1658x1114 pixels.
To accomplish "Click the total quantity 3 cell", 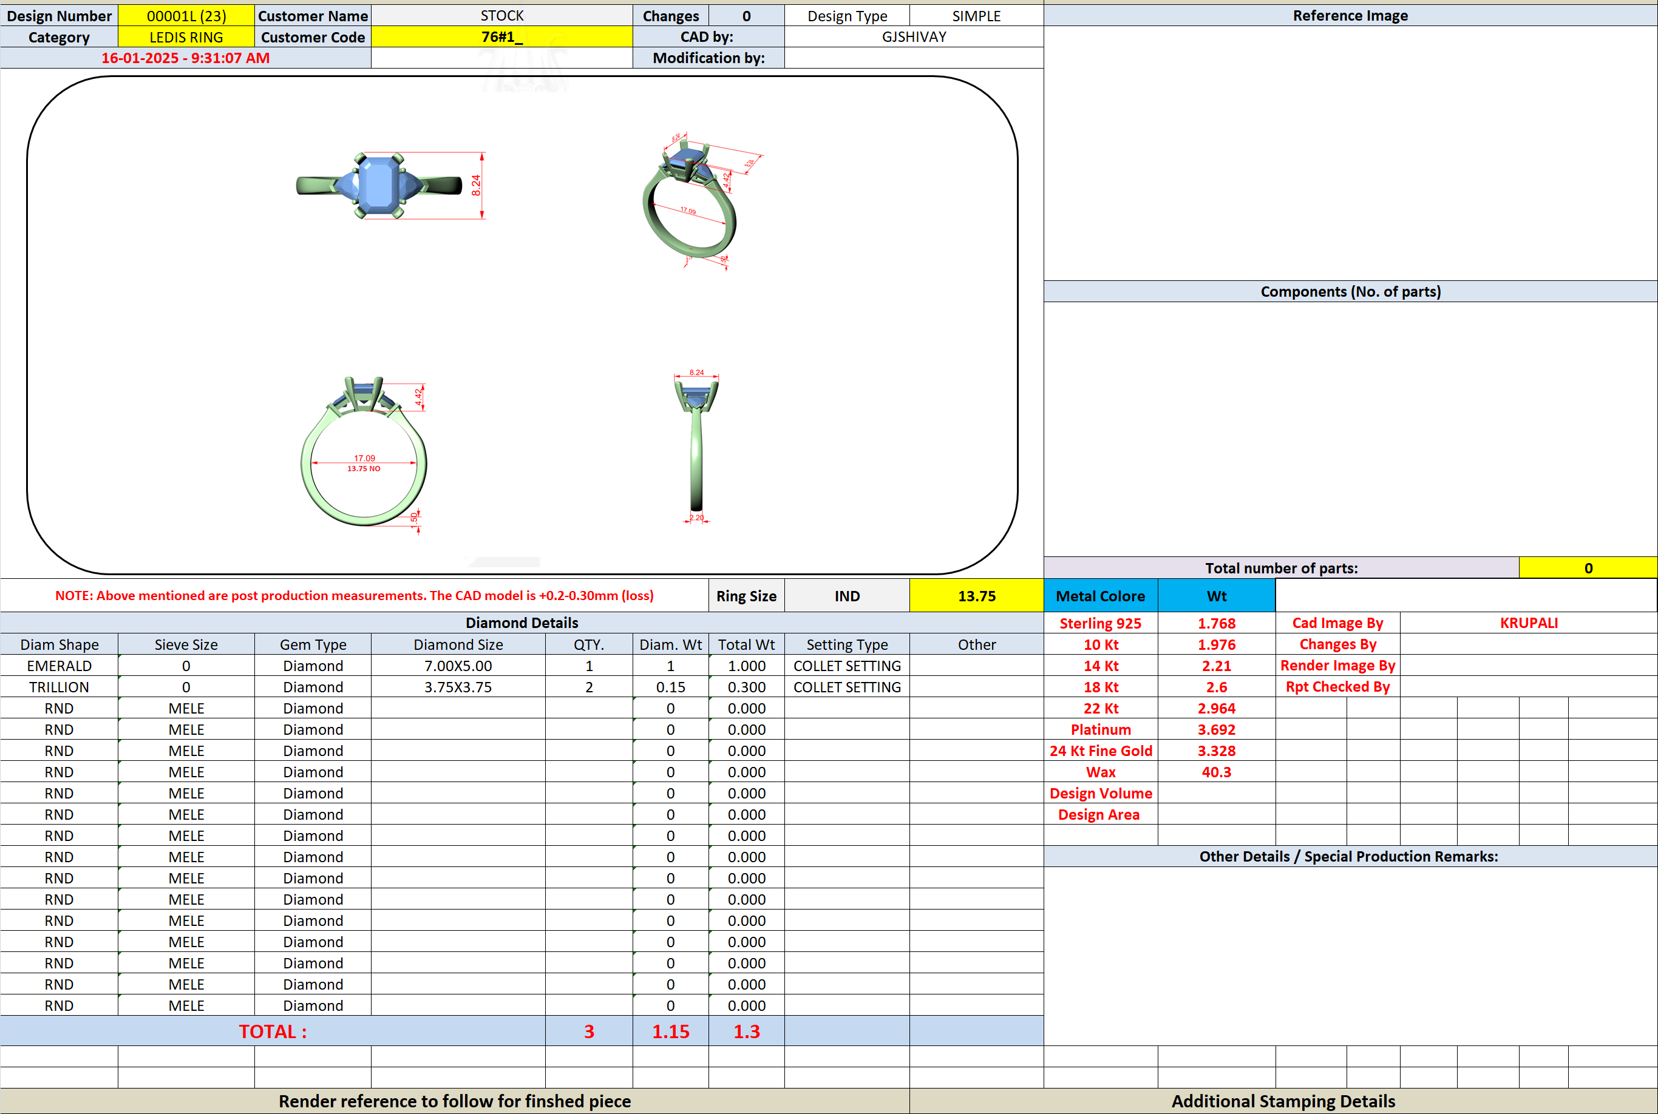I will tap(589, 1031).
